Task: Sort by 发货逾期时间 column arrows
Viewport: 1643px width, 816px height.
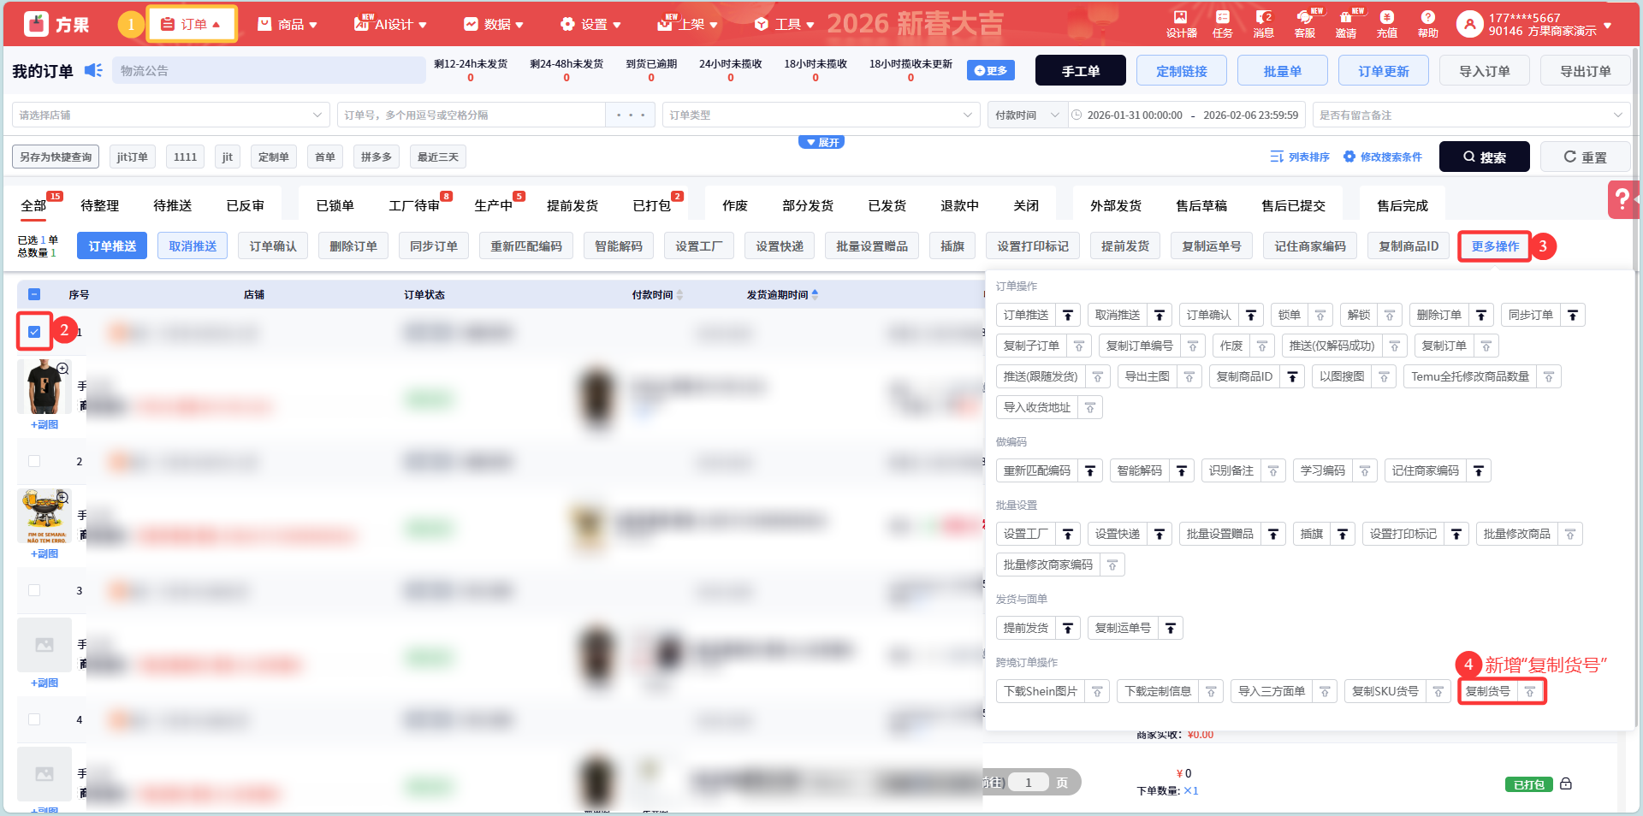Action: [815, 294]
